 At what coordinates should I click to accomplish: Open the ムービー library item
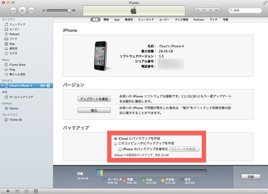[14, 29]
